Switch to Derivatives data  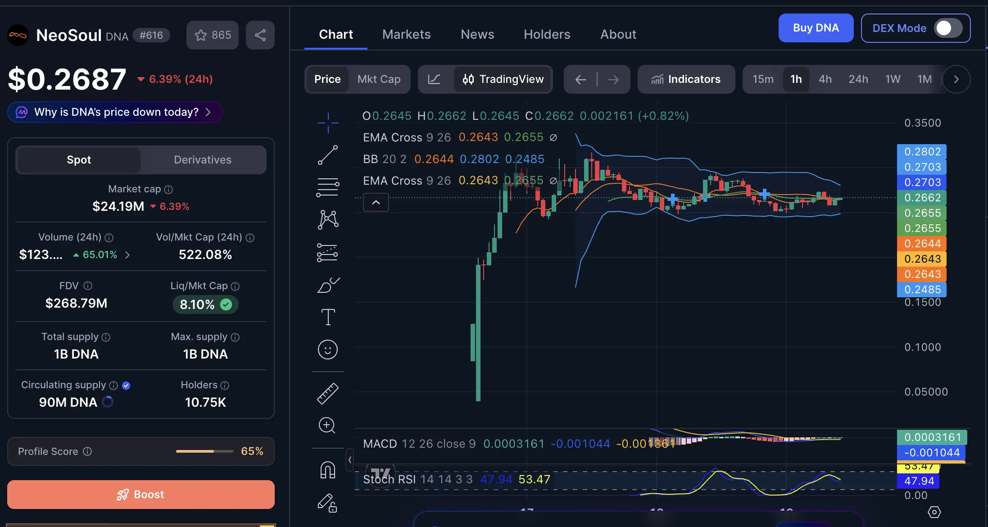click(x=203, y=160)
